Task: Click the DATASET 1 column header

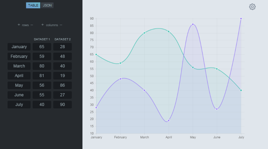Action: (x=42, y=39)
